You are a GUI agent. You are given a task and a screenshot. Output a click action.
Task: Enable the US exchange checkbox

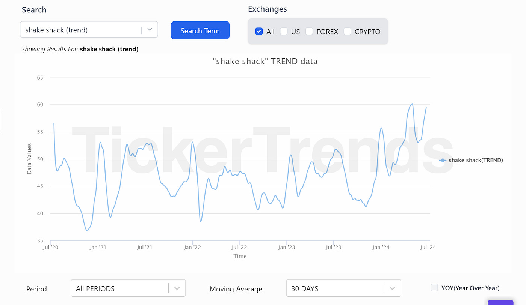click(x=284, y=32)
